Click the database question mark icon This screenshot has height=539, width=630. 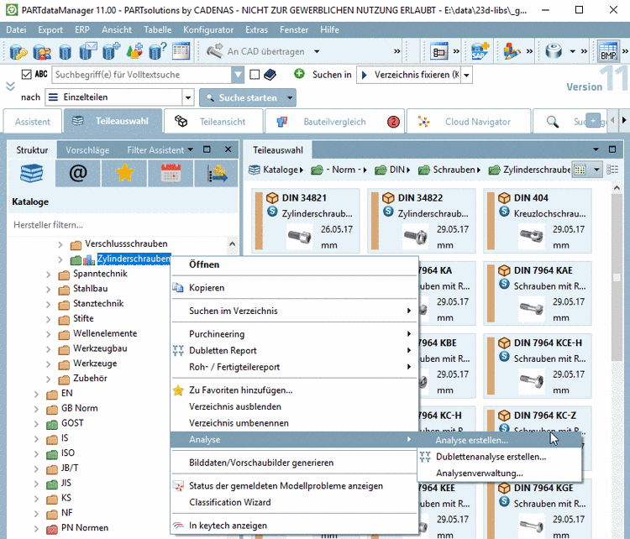pyautogui.click(x=158, y=51)
